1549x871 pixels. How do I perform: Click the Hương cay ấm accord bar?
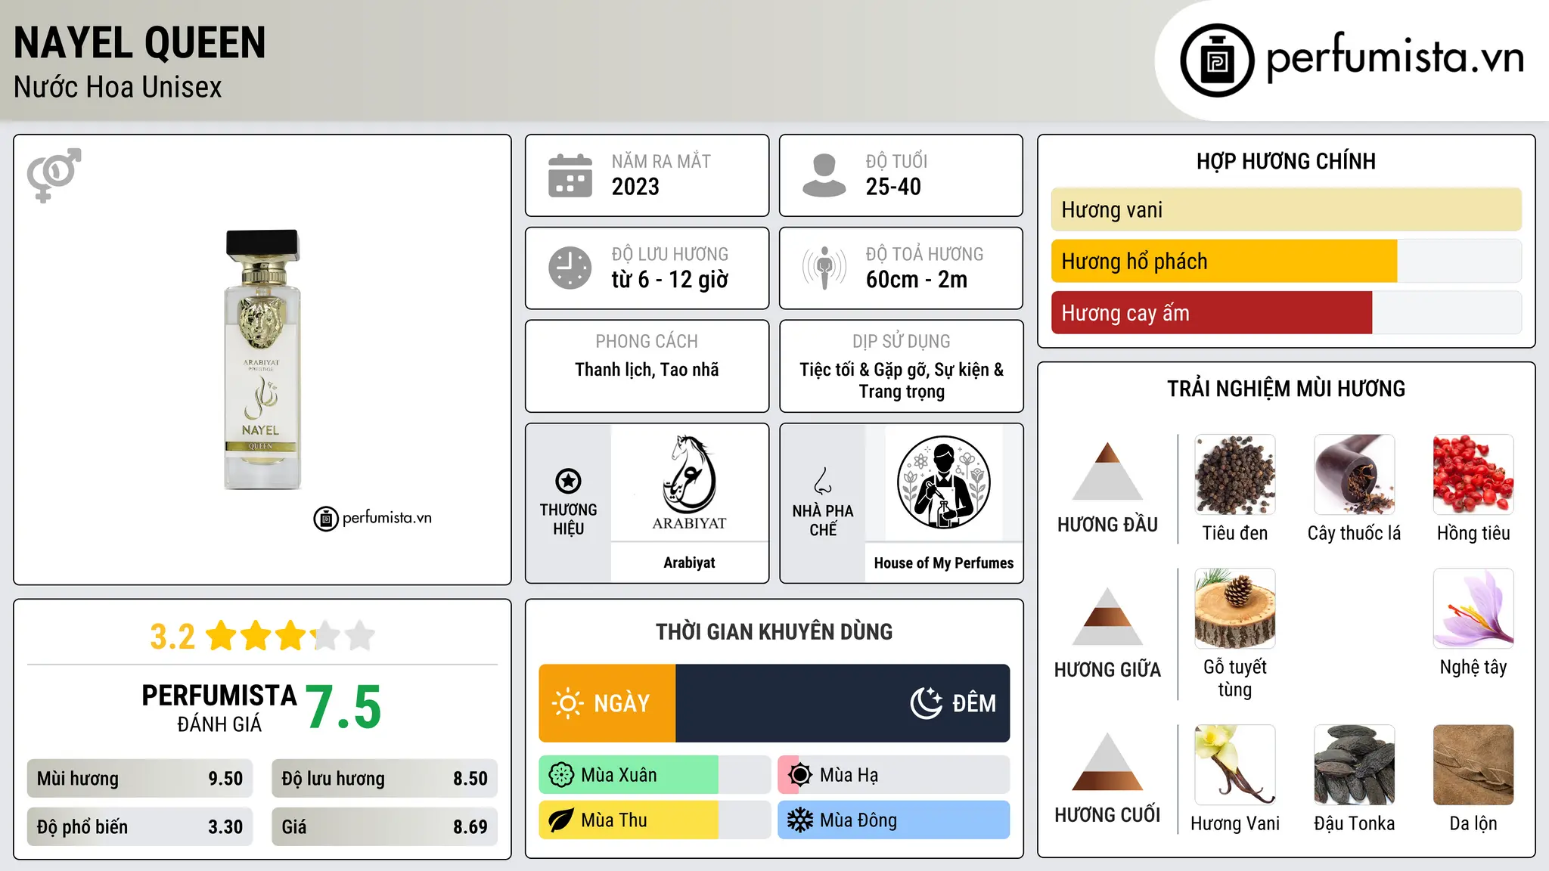click(x=1287, y=312)
